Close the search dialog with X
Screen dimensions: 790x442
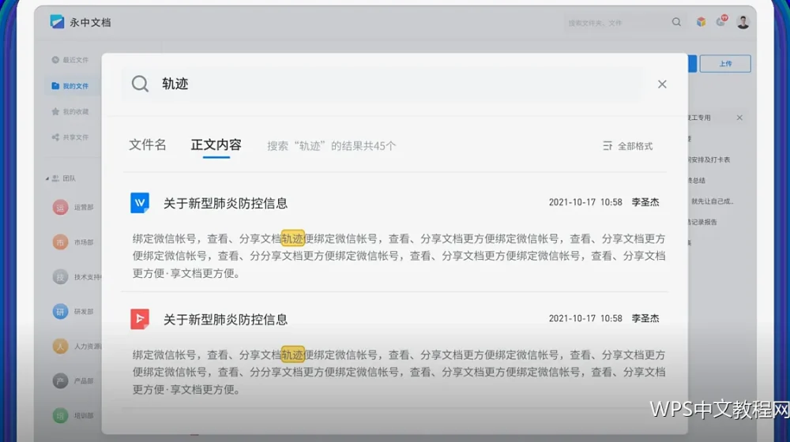pyautogui.click(x=662, y=84)
